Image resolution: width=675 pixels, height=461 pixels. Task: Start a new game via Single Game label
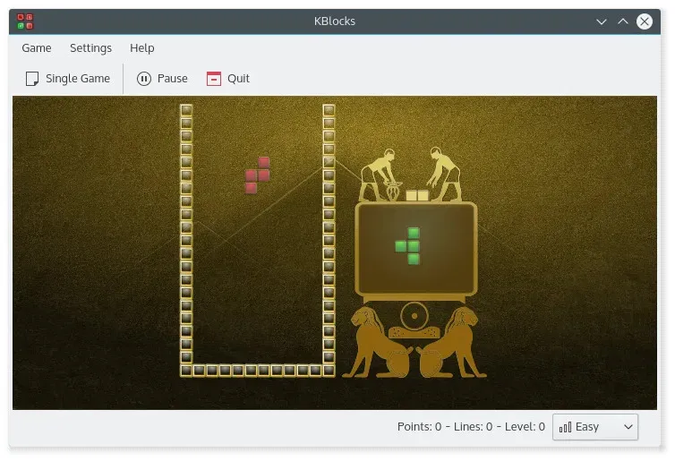pos(78,79)
